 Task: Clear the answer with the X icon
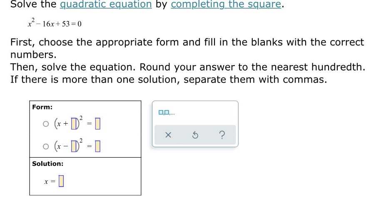coord(168,135)
